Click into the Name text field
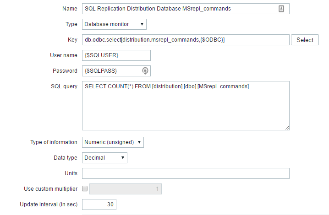Screen dimensions: 329x215 click(x=179, y=9)
